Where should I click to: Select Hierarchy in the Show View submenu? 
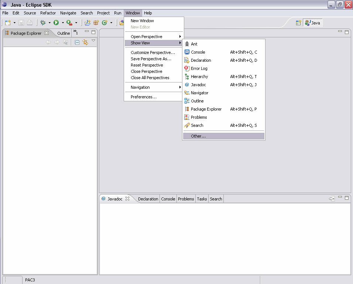pos(224,77)
